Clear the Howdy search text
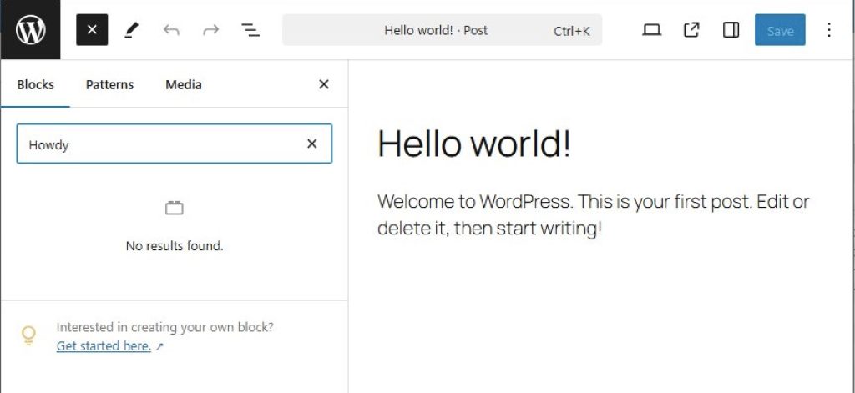The width and height of the screenshot is (855, 393). [x=312, y=144]
